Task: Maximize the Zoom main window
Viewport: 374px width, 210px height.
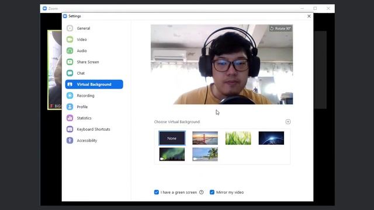Action: pyautogui.click(x=315, y=8)
